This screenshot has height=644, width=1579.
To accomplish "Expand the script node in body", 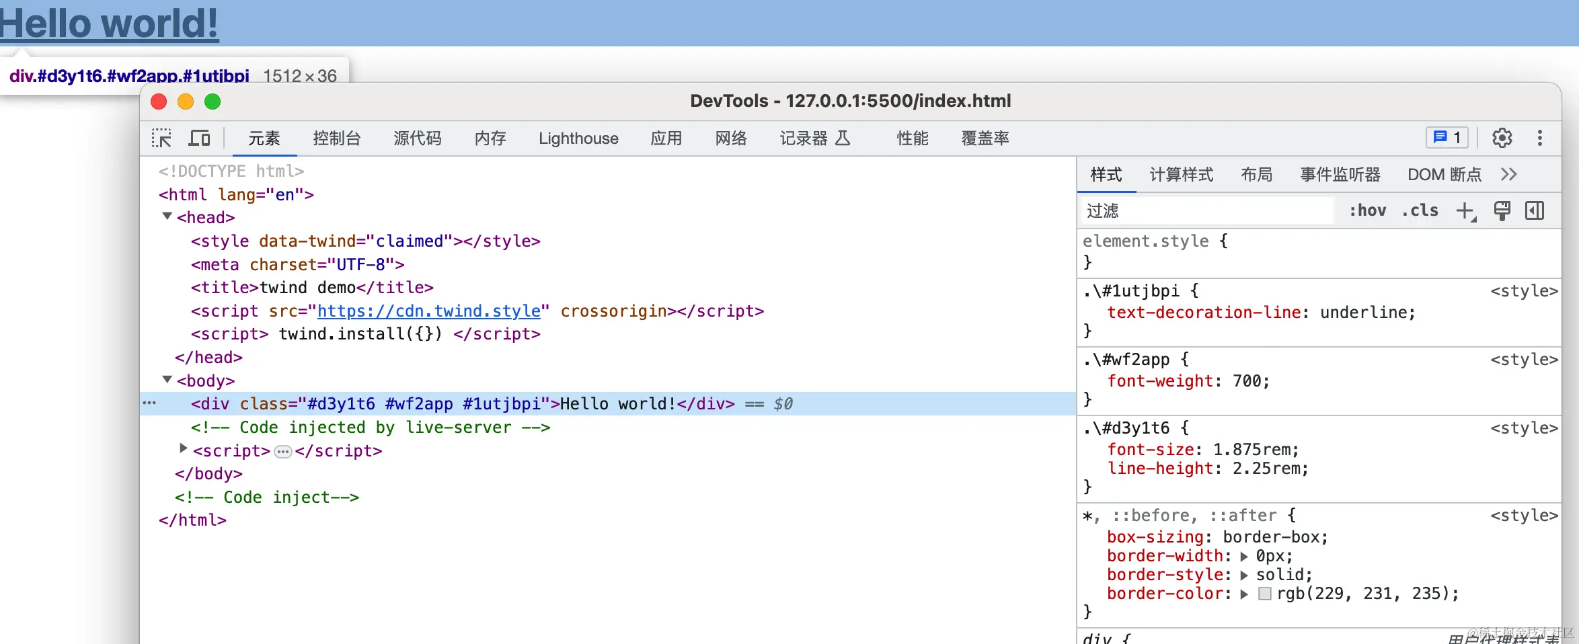I will point(183,448).
